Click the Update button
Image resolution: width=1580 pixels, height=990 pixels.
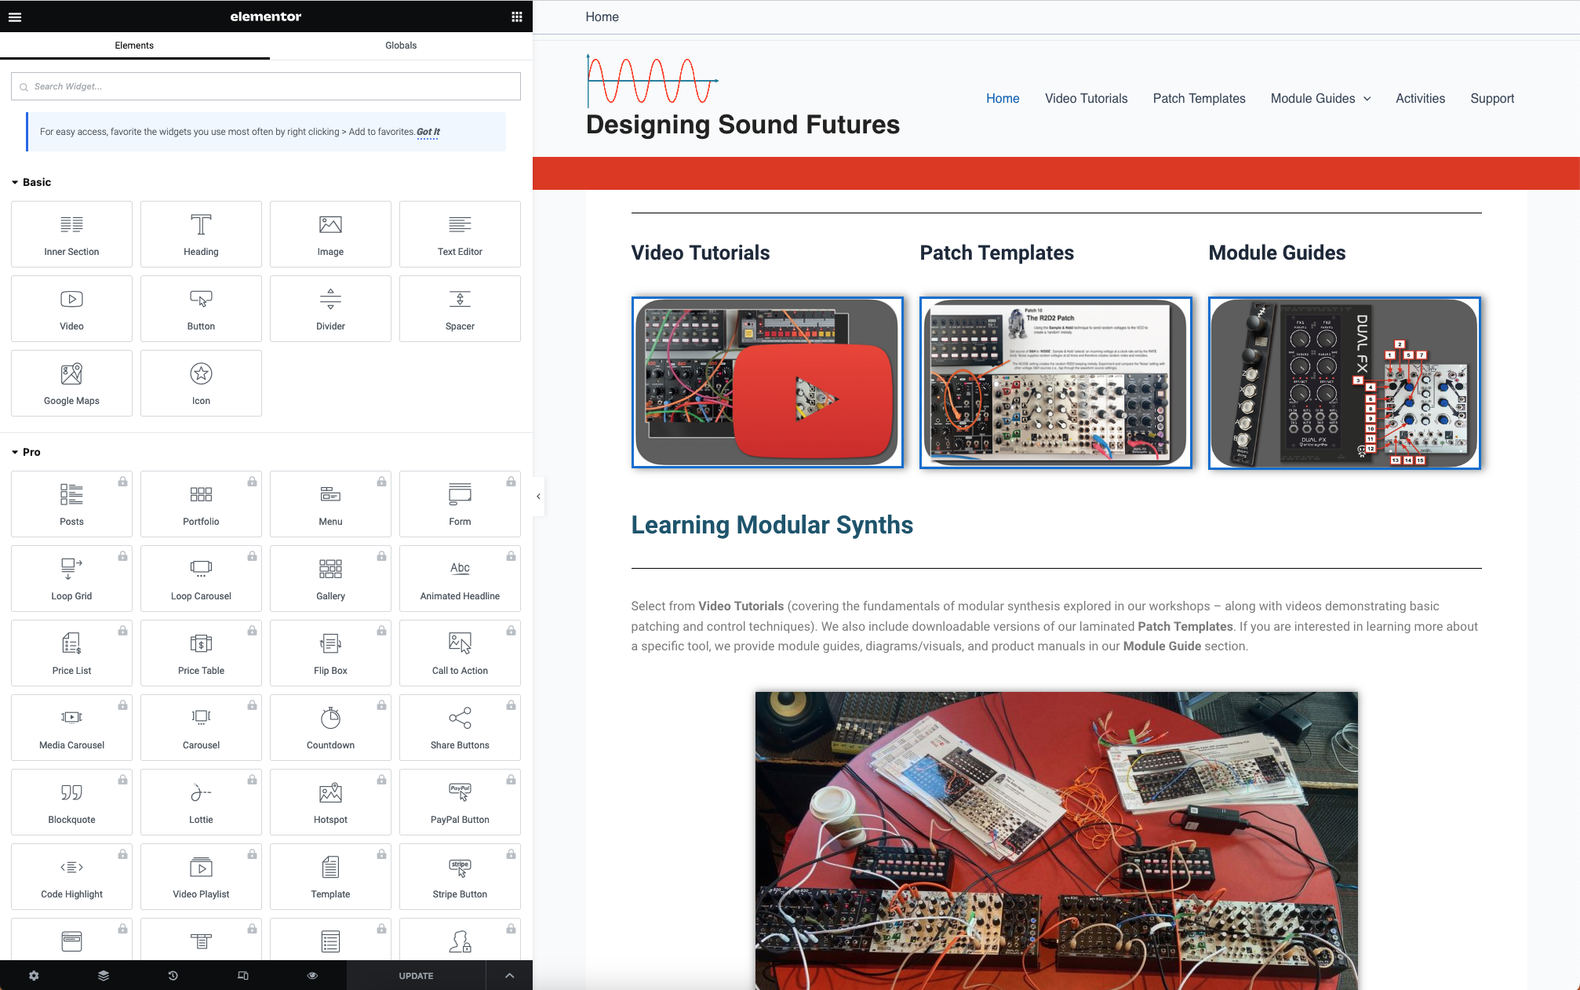(x=416, y=976)
